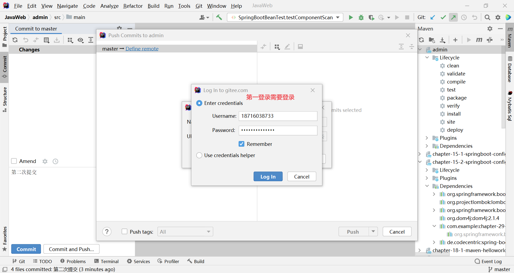Enable the Push tags checkbox
The width and height of the screenshot is (514, 273).
(x=124, y=232)
